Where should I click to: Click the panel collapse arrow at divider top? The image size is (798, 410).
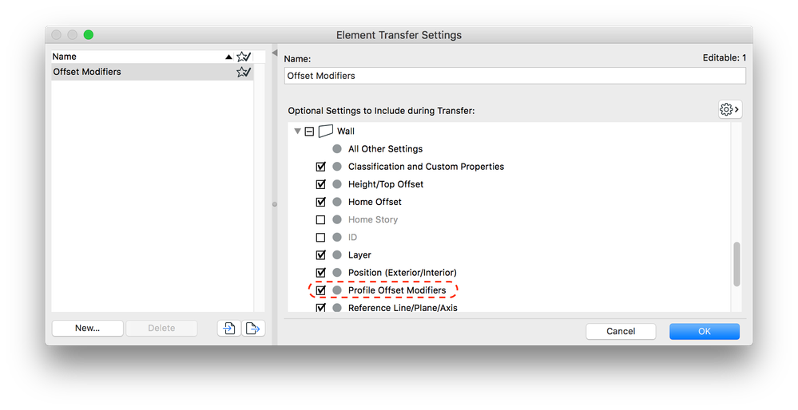pyautogui.click(x=274, y=53)
